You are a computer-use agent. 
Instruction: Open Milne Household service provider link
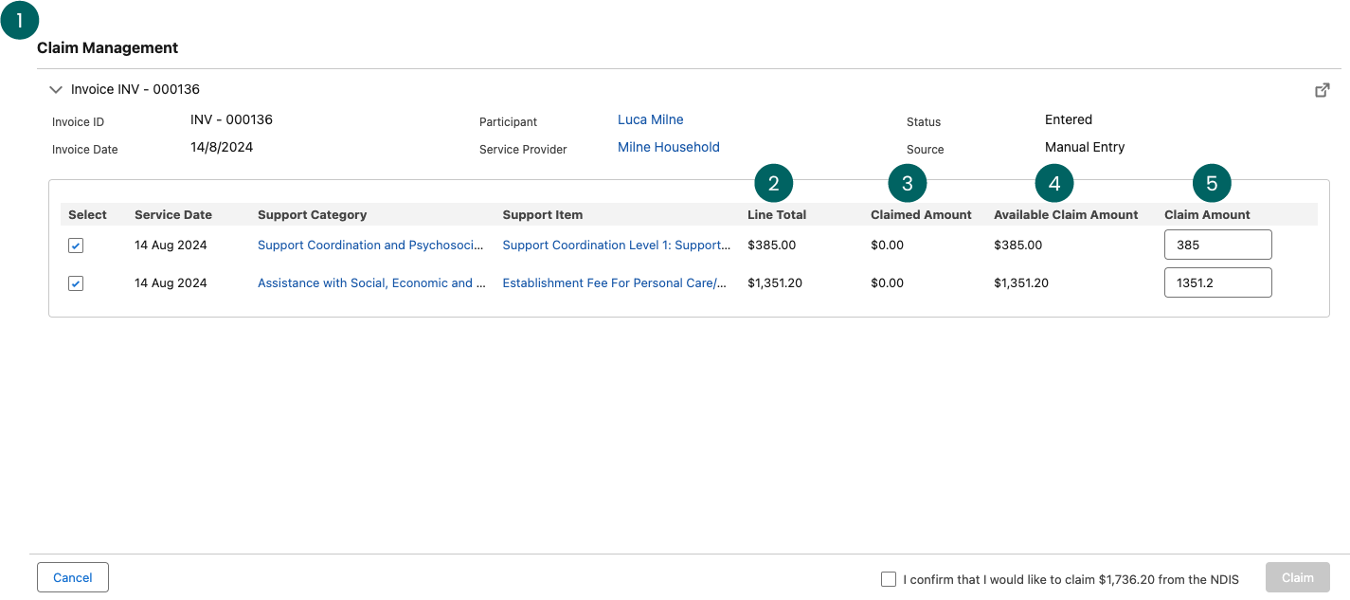(x=668, y=147)
